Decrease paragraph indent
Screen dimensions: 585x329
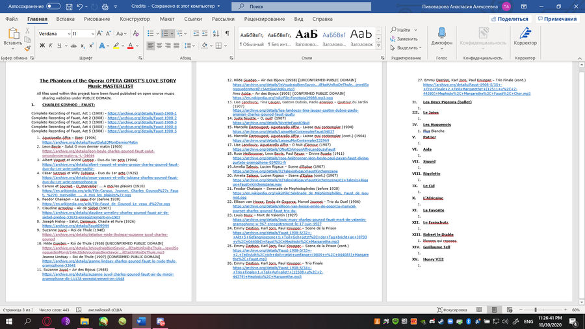pos(196,34)
